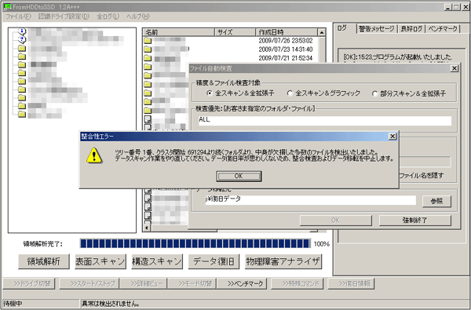Select the info-marked drive icon in tree
Image resolution: width=471 pixels, height=310 pixels.
pyautogui.click(x=22, y=31)
